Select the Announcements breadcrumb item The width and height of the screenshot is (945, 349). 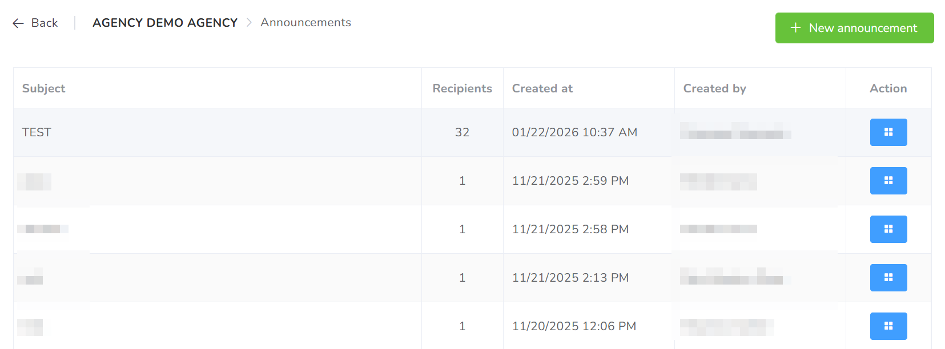point(305,22)
